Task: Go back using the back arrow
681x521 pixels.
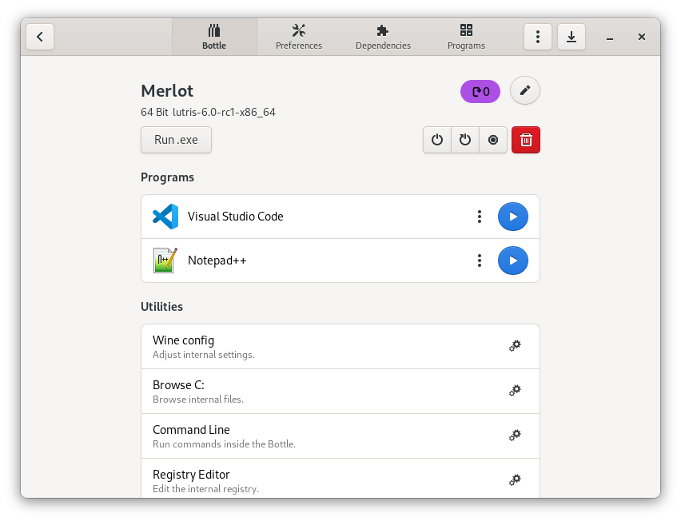Action: pos(39,36)
